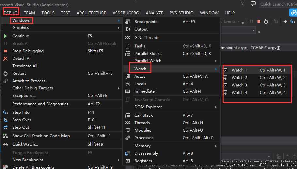Screen dimensions: 297x169
Task: Click the Step Over arrow icon
Action: click(6, 120)
